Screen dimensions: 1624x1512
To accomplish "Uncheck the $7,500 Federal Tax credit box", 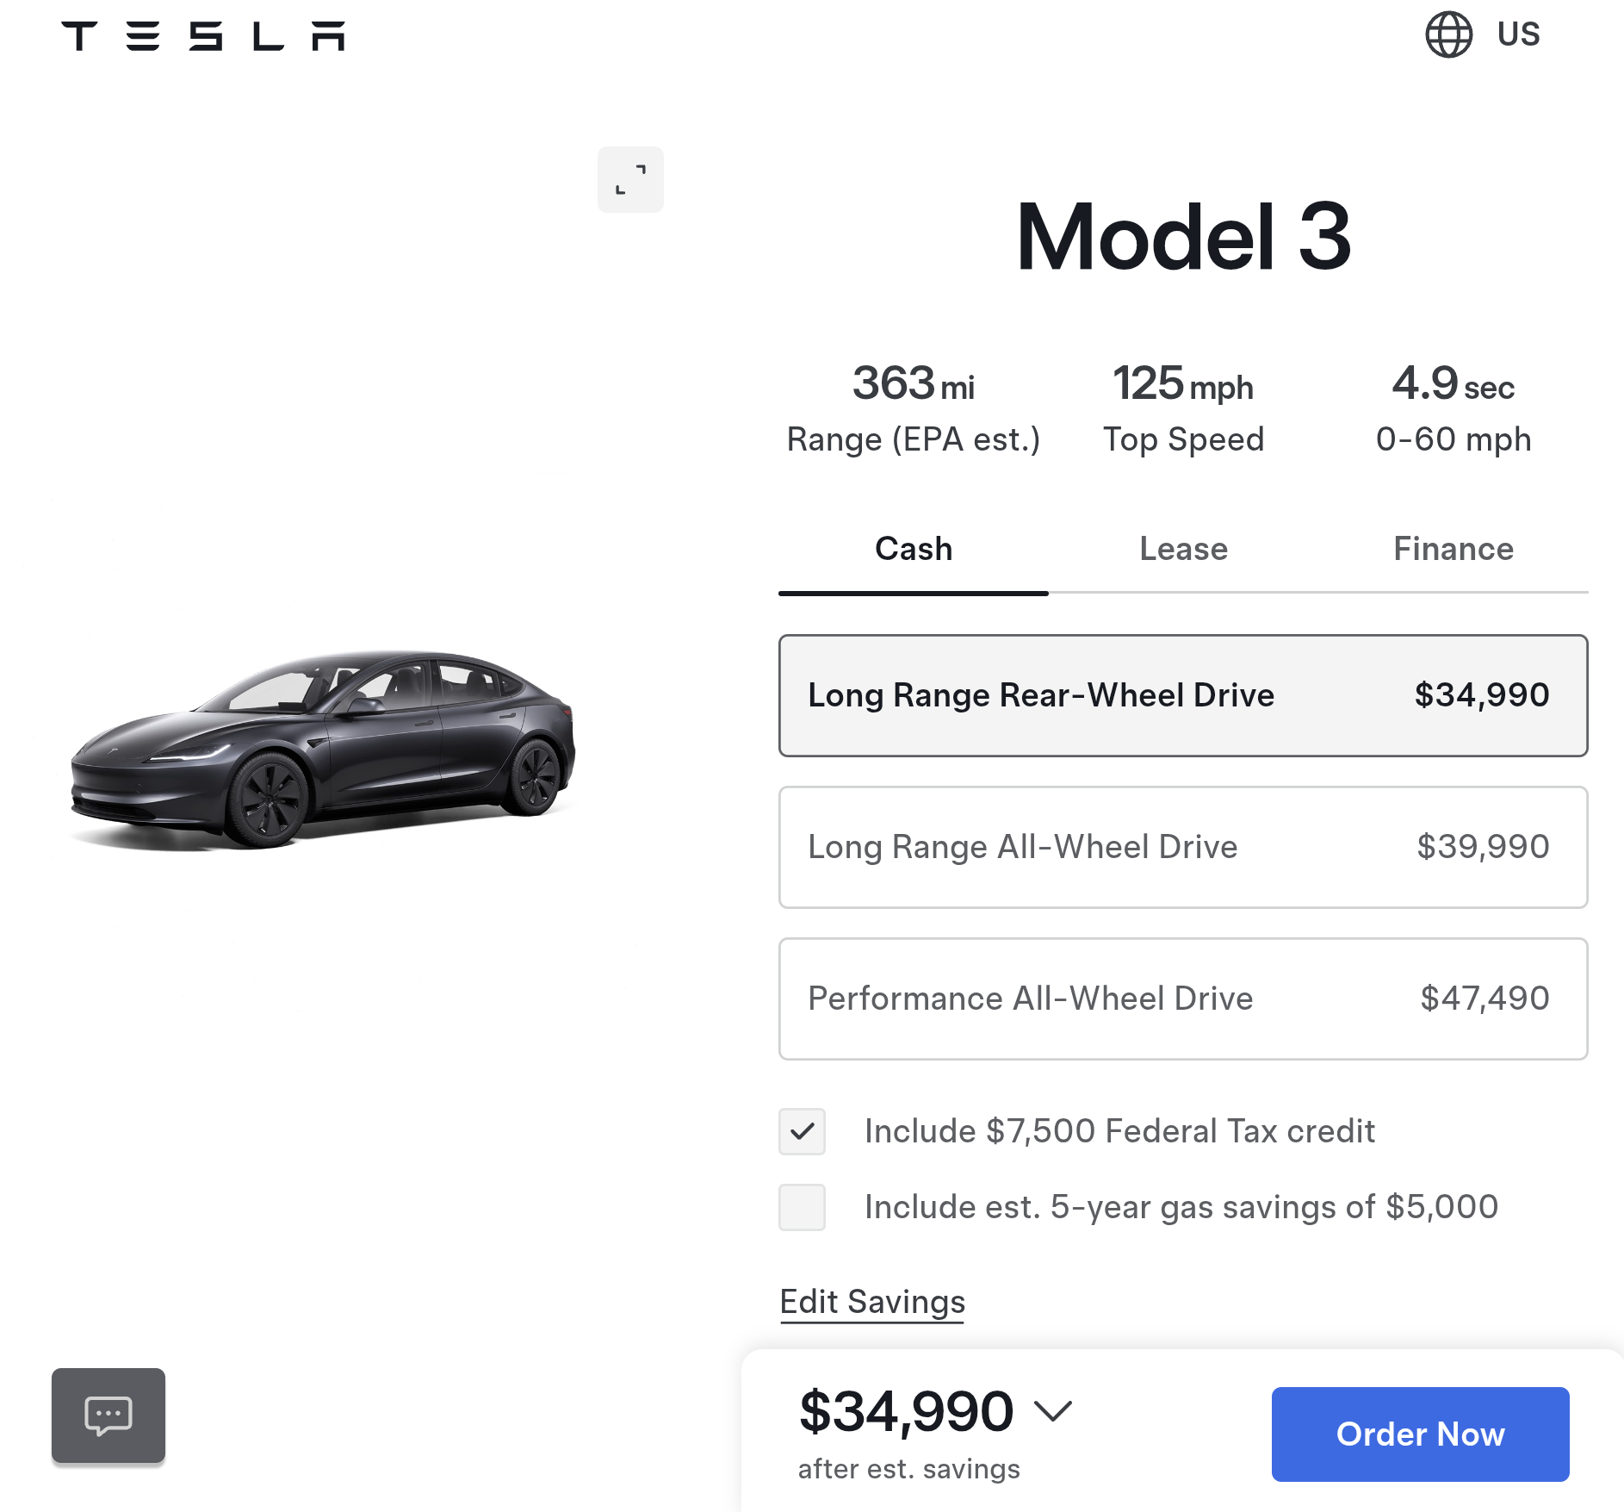I will [802, 1131].
